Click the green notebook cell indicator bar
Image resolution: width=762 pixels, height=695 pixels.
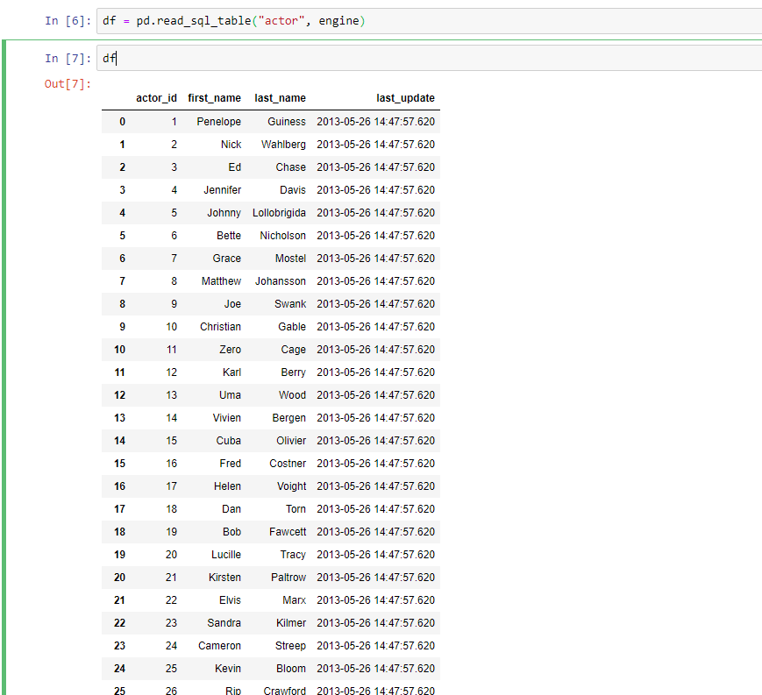[4, 351]
